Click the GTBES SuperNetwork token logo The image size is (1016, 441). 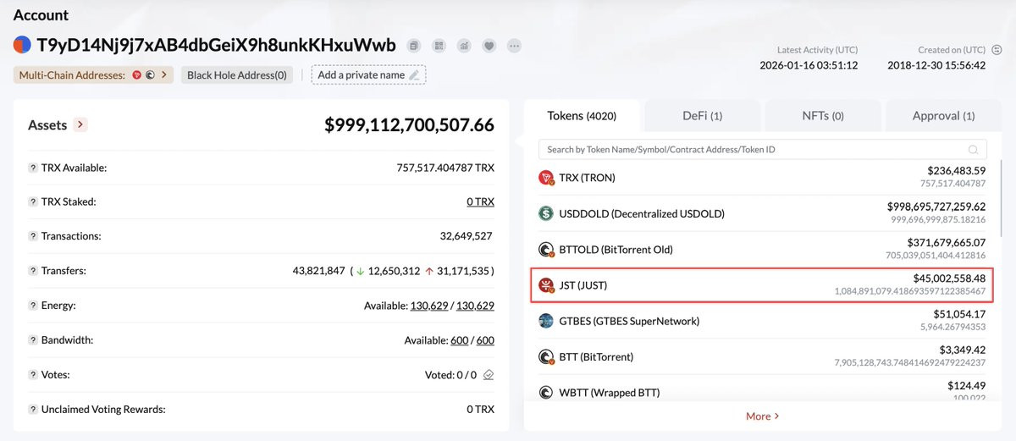pos(546,321)
